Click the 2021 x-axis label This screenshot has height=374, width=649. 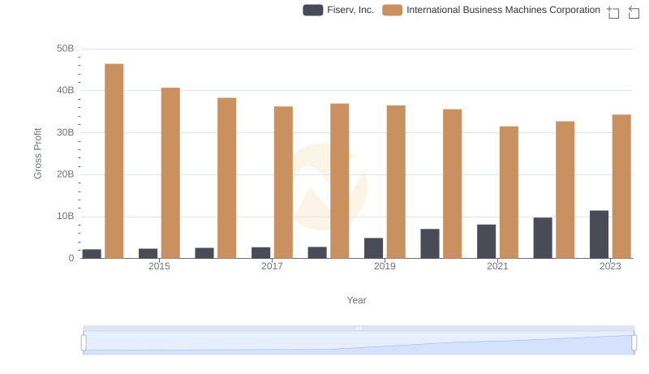tap(497, 266)
